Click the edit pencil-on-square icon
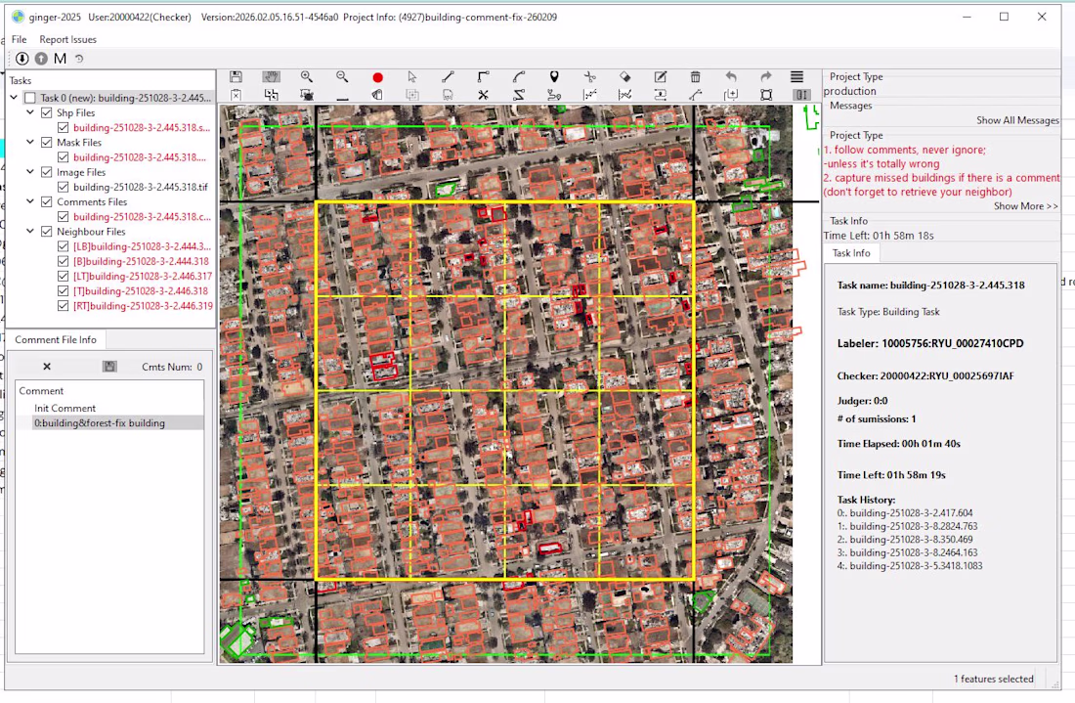 661,77
